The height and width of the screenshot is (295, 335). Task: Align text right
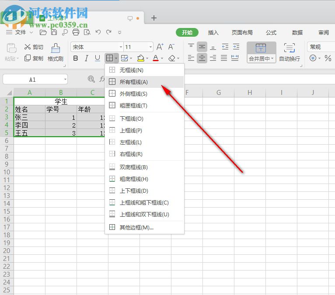pyautogui.click(x=213, y=58)
